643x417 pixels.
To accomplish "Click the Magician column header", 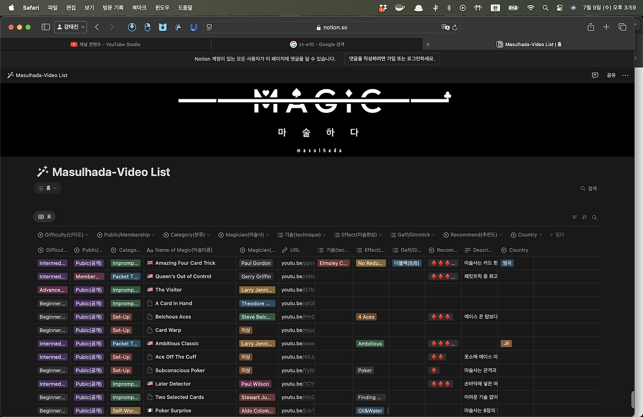I will [257, 250].
